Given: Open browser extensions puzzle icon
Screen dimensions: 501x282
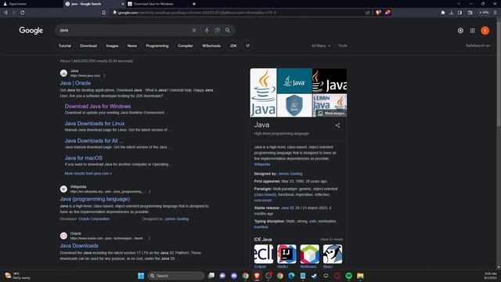Looking at the screenshot, I should (x=443, y=13).
